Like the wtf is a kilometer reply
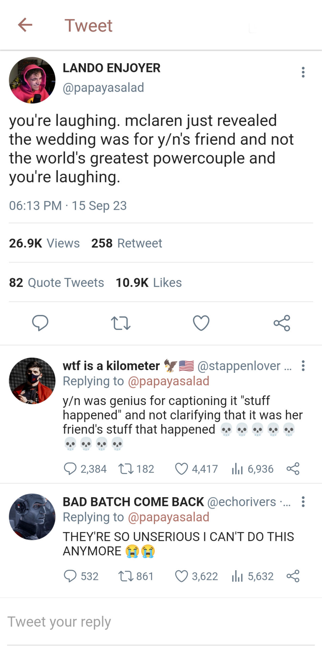Image resolution: width=322 pixels, height=649 pixels. coord(181,469)
